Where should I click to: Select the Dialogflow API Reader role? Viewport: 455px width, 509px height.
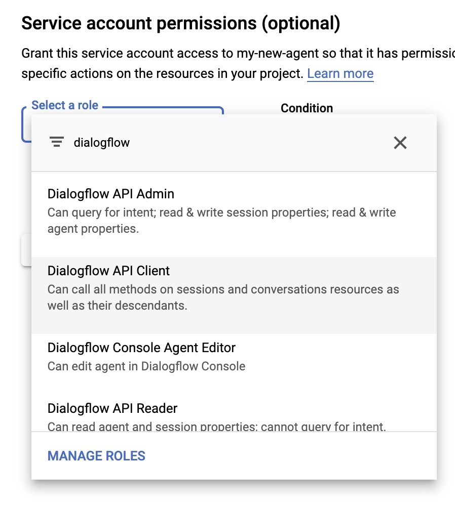[x=112, y=408]
